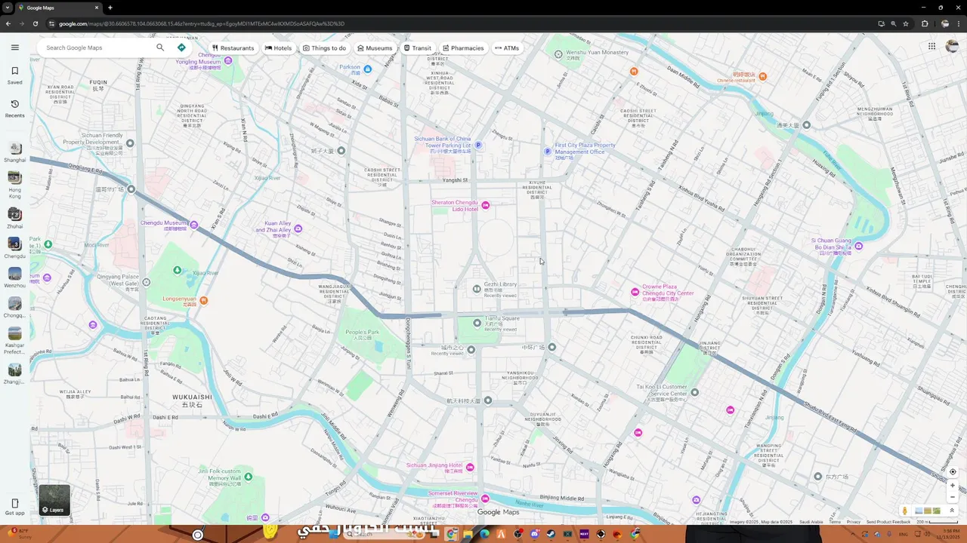Open the Google apps grid
967x543 pixels.
click(x=932, y=47)
